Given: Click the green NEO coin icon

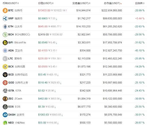Looking at the screenshot, I should click(x=5, y=123).
